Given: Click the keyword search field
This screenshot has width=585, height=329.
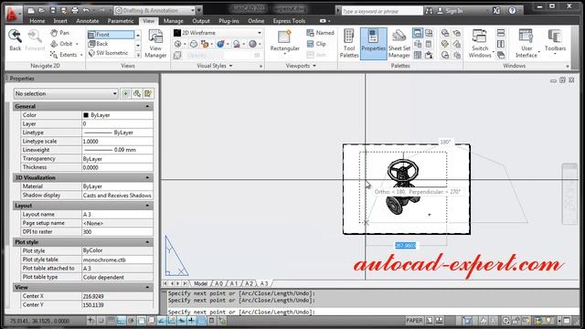Looking at the screenshot, I should pos(382,11).
